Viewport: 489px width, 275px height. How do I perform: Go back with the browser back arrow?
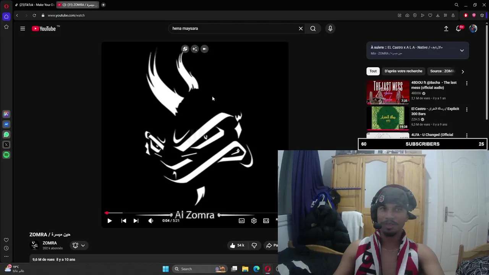17,15
